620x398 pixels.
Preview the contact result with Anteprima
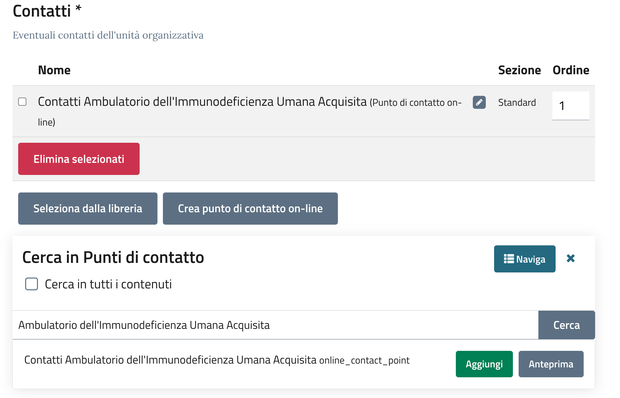pos(551,364)
